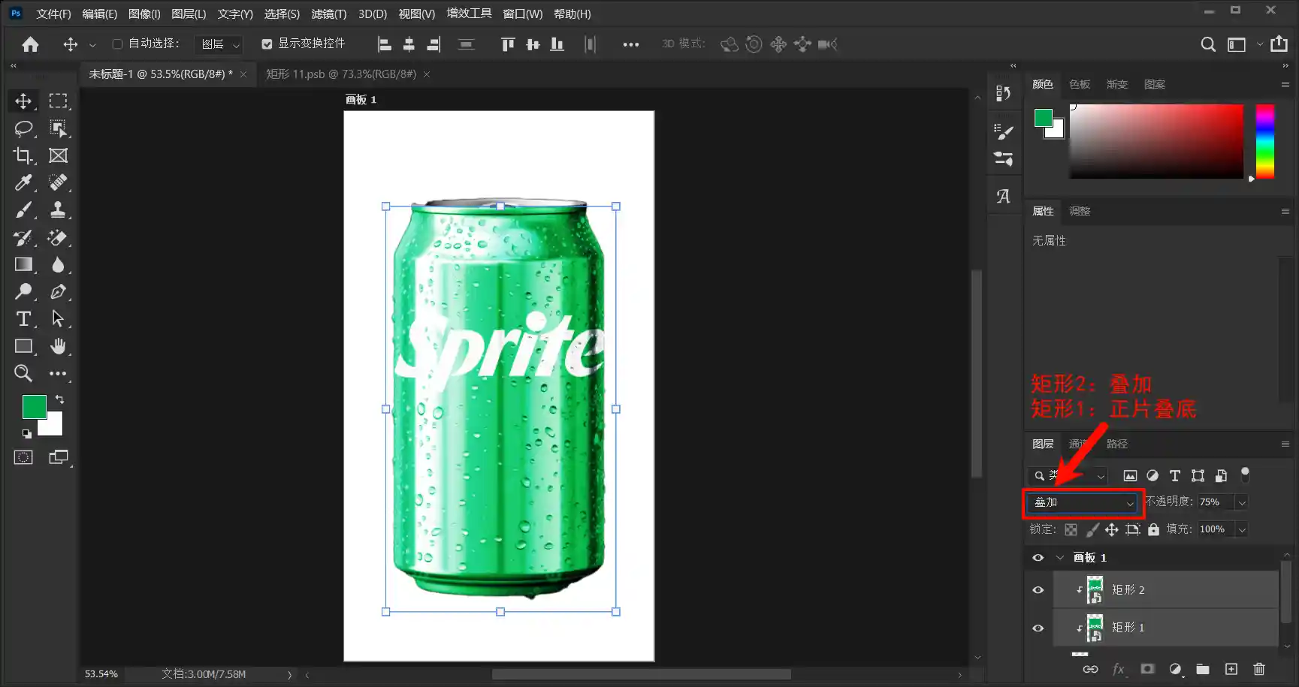Toggle lock transparent pixels
Image resolution: width=1299 pixels, height=687 pixels.
coord(1071,529)
